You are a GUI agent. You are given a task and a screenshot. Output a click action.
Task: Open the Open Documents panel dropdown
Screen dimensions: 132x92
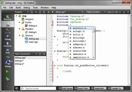[36, 54]
